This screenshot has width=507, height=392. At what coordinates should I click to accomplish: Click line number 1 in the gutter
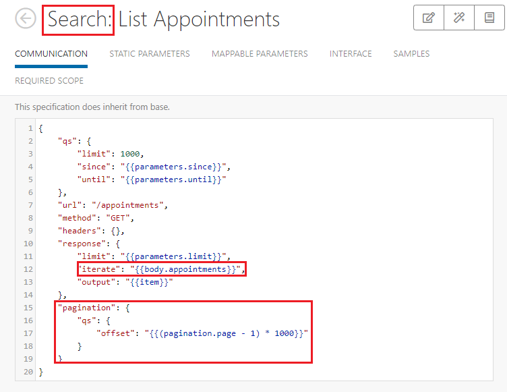click(30, 128)
